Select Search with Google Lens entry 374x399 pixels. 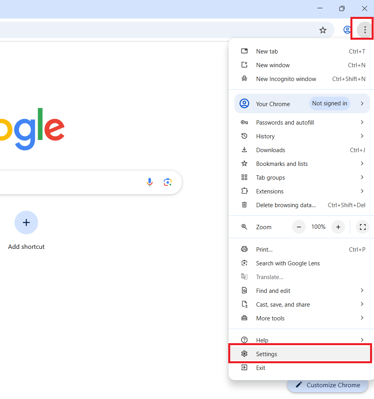302,263
